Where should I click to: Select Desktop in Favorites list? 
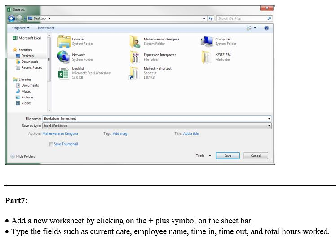click(x=27, y=56)
